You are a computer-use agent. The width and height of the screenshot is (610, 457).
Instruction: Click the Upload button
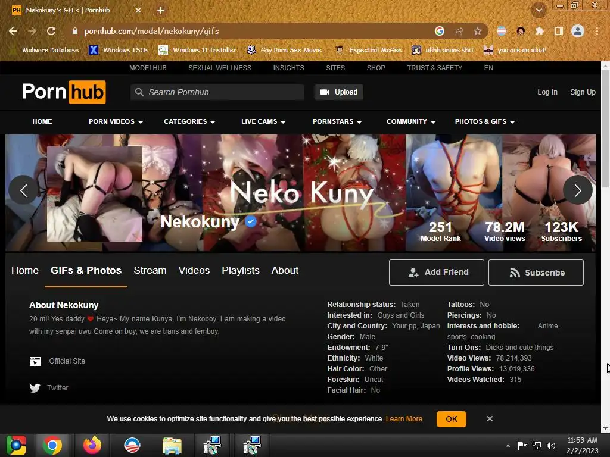click(339, 92)
